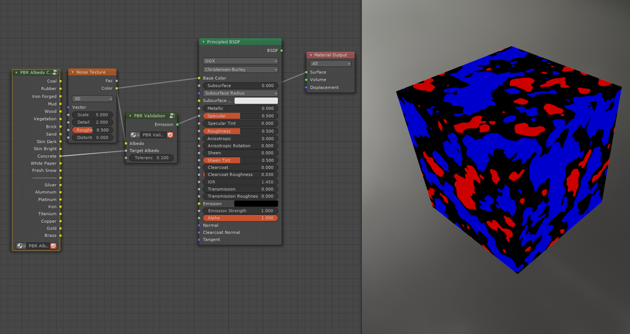
Task: Click the Sheen Tint slider
Action: click(240, 160)
